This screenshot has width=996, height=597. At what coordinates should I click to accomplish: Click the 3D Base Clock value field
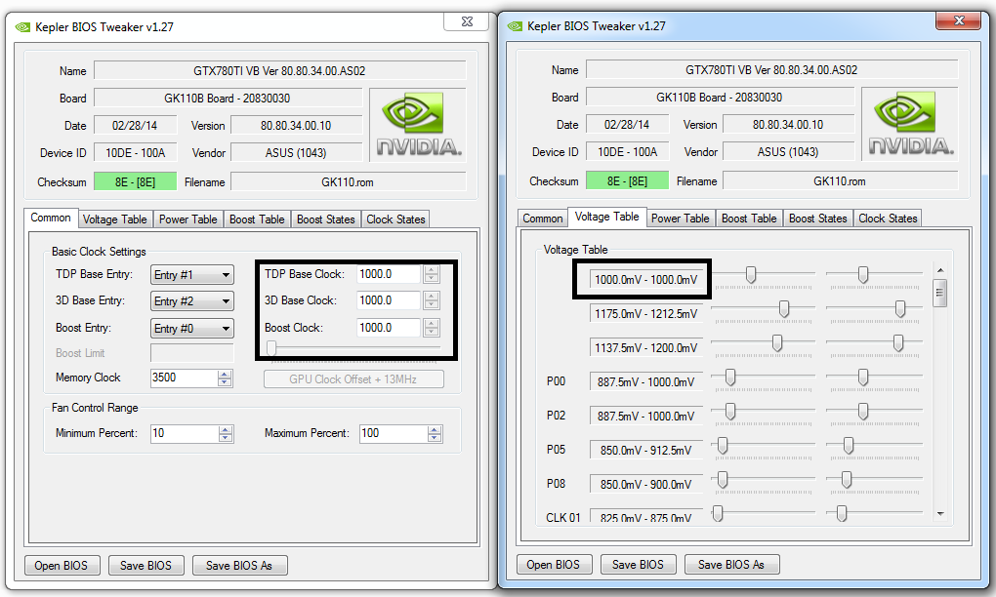(389, 300)
